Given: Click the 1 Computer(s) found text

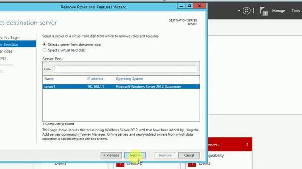Looking at the screenshot, I should [x=58, y=124].
